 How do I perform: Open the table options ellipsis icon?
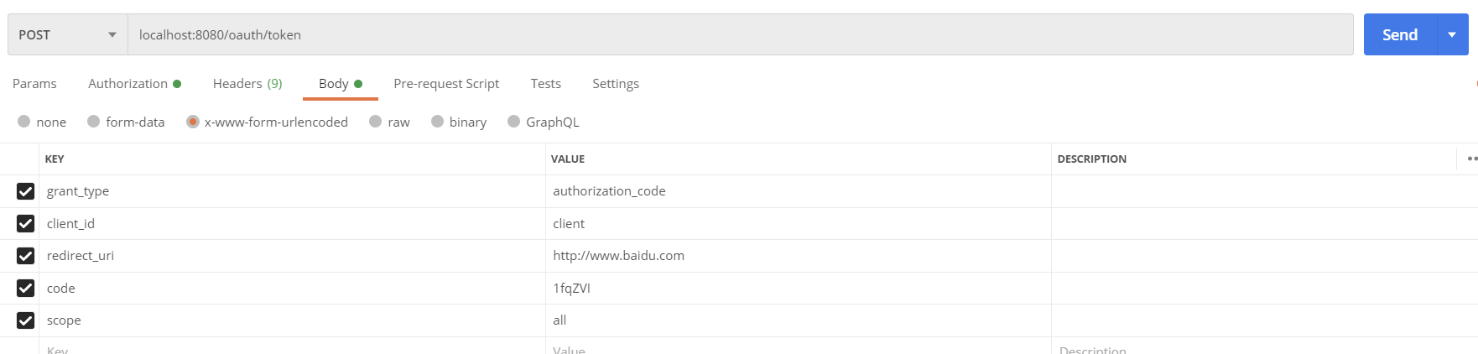tap(1471, 159)
